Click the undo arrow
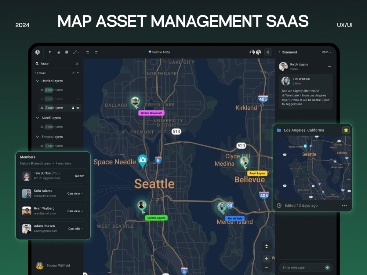The image size is (367, 275). [x=88, y=52]
